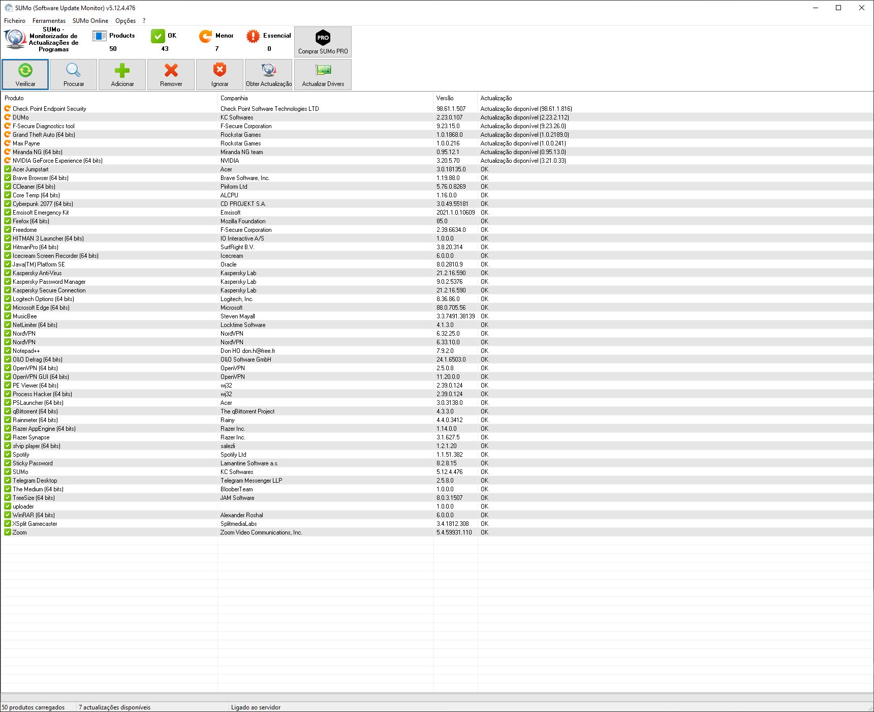Open the Opções menu
The height and width of the screenshot is (712, 874).
click(126, 21)
